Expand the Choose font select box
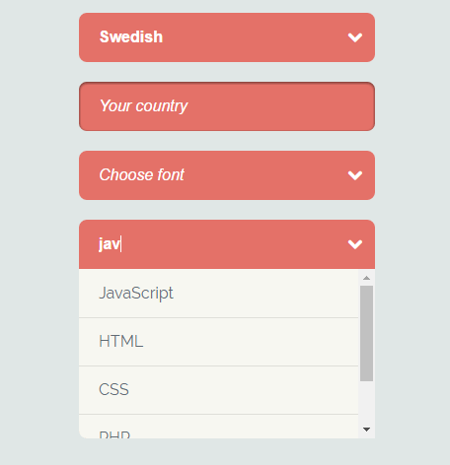450x465 pixels. [x=227, y=175]
